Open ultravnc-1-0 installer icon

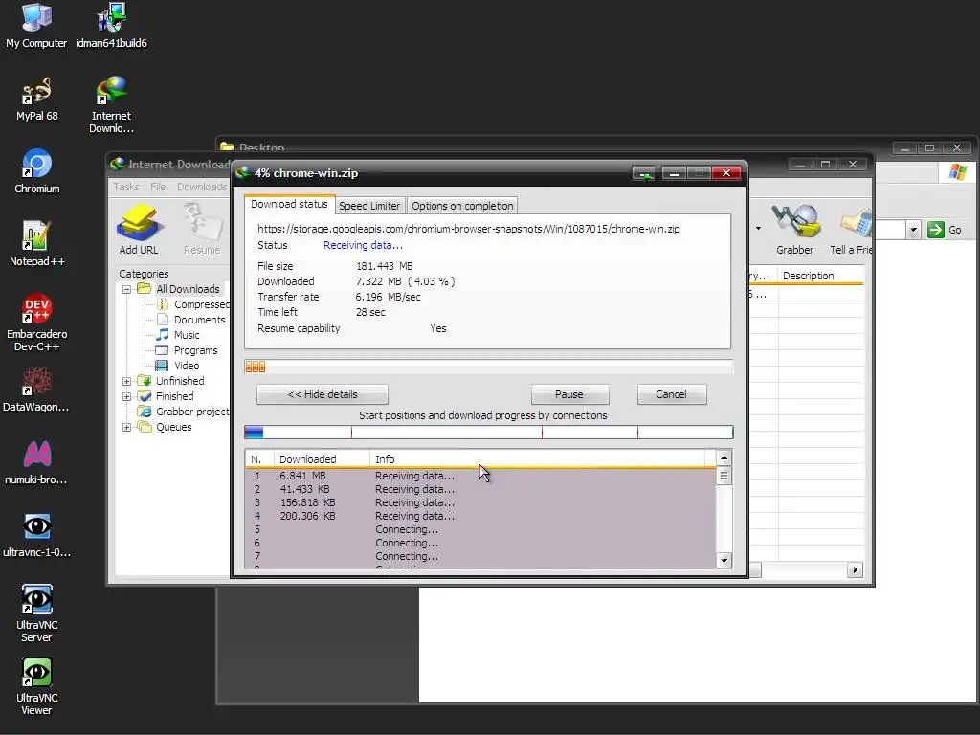click(36, 535)
